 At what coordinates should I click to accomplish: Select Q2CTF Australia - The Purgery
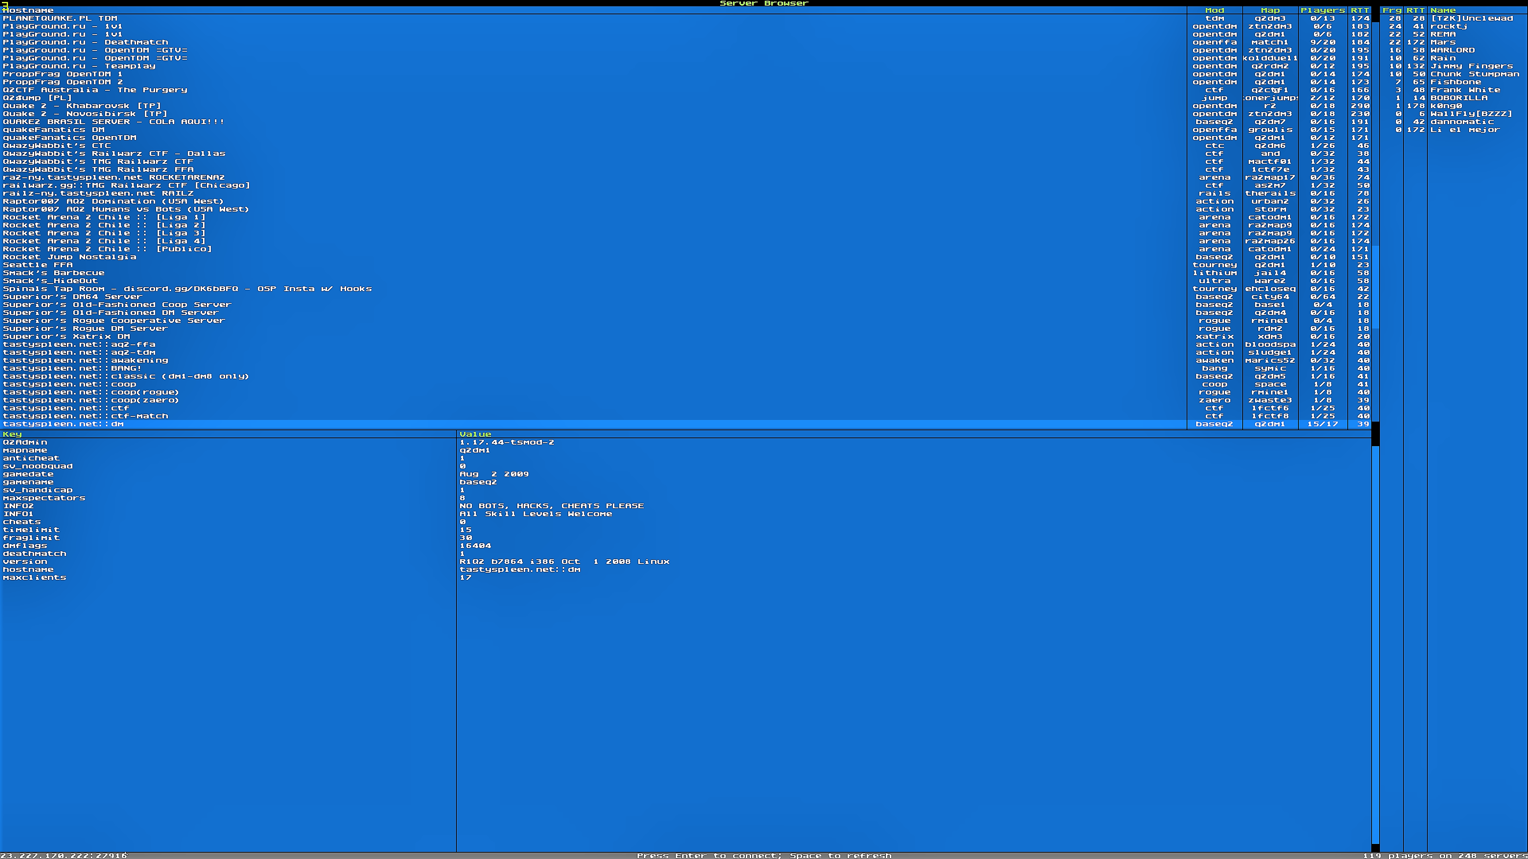[686, 90]
